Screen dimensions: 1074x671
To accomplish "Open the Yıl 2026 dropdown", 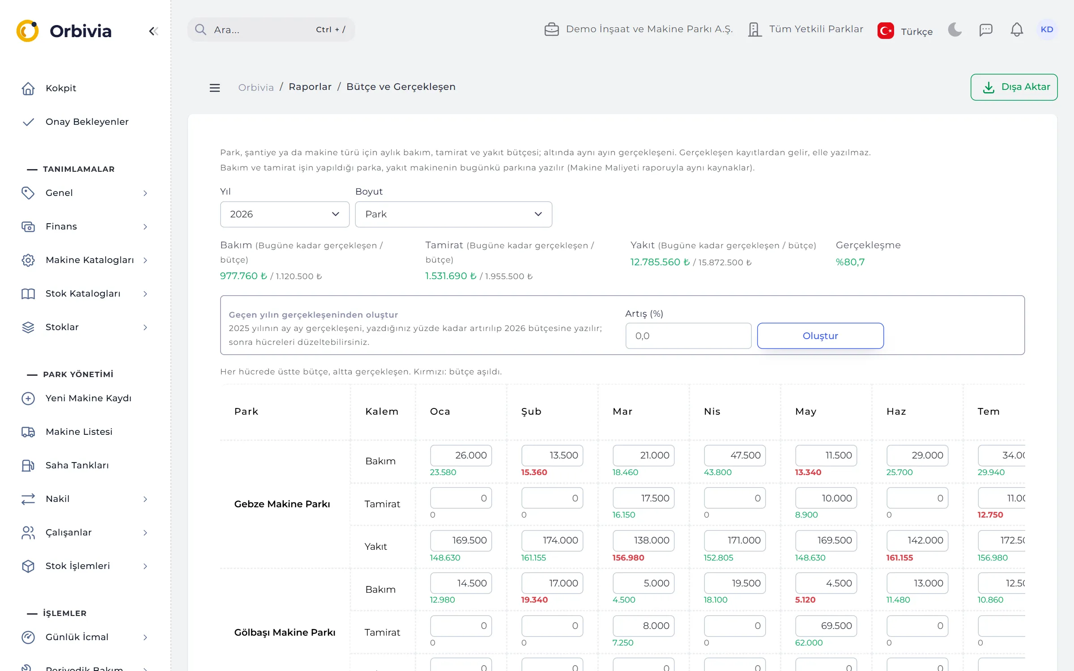I will (x=285, y=214).
